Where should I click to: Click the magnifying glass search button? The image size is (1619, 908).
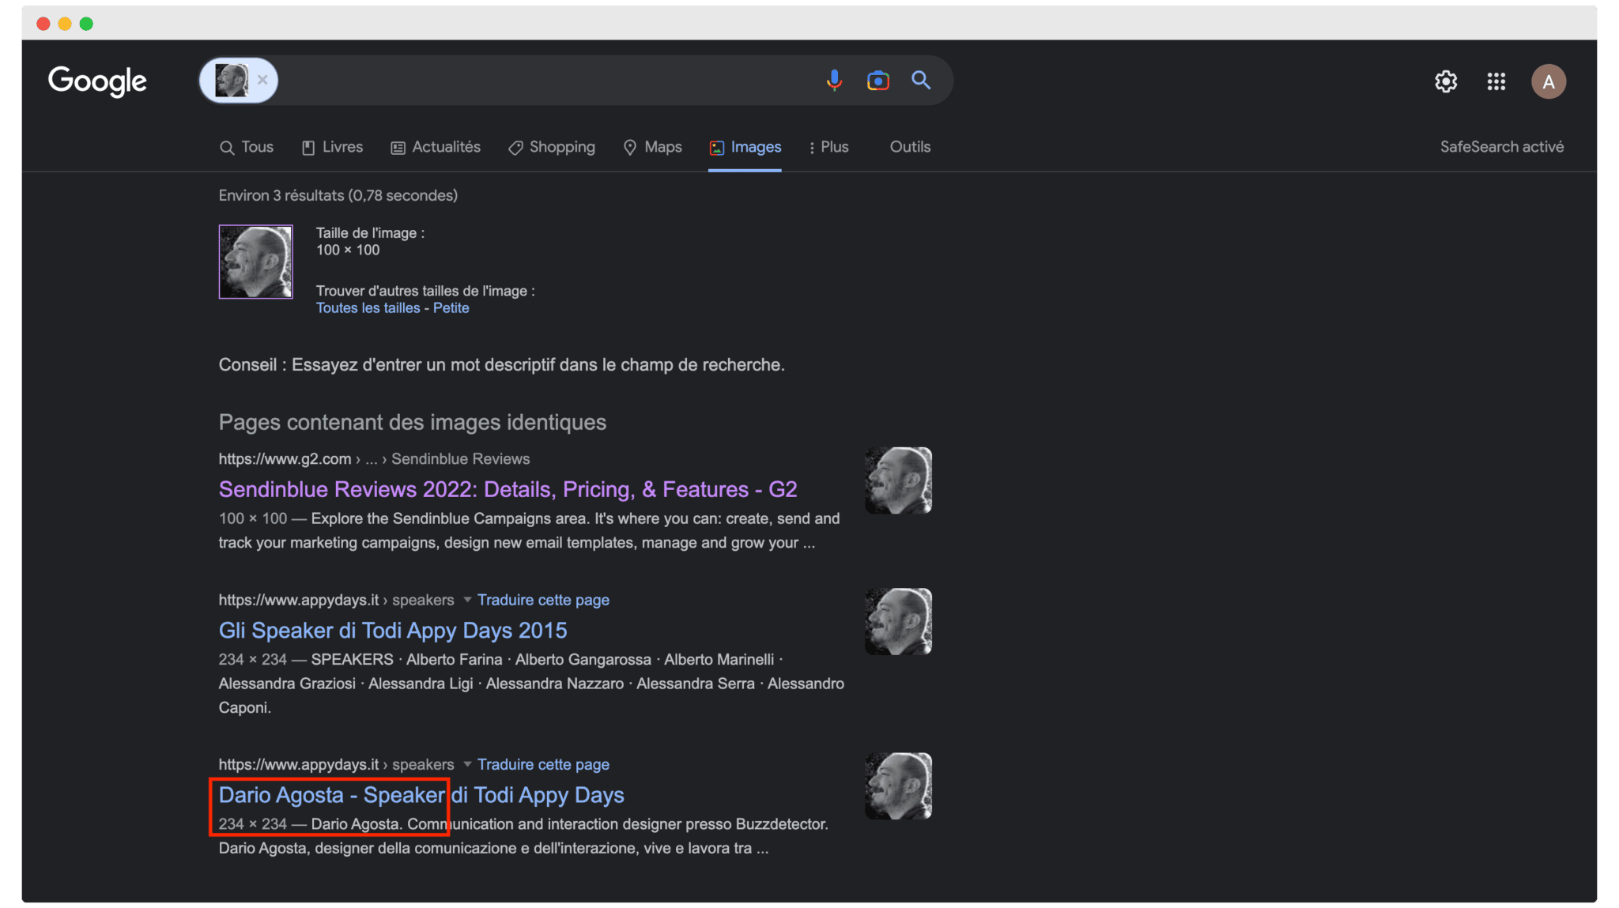pyautogui.click(x=921, y=80)
